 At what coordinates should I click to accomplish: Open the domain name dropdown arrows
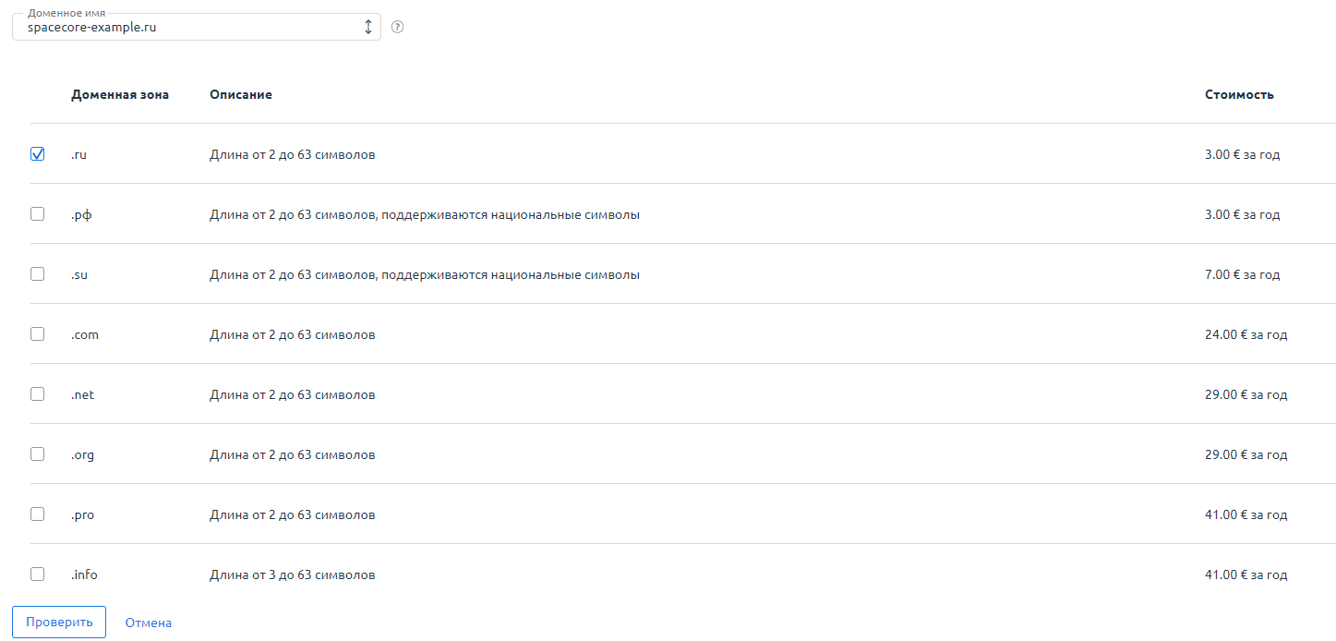pos(367,27)
